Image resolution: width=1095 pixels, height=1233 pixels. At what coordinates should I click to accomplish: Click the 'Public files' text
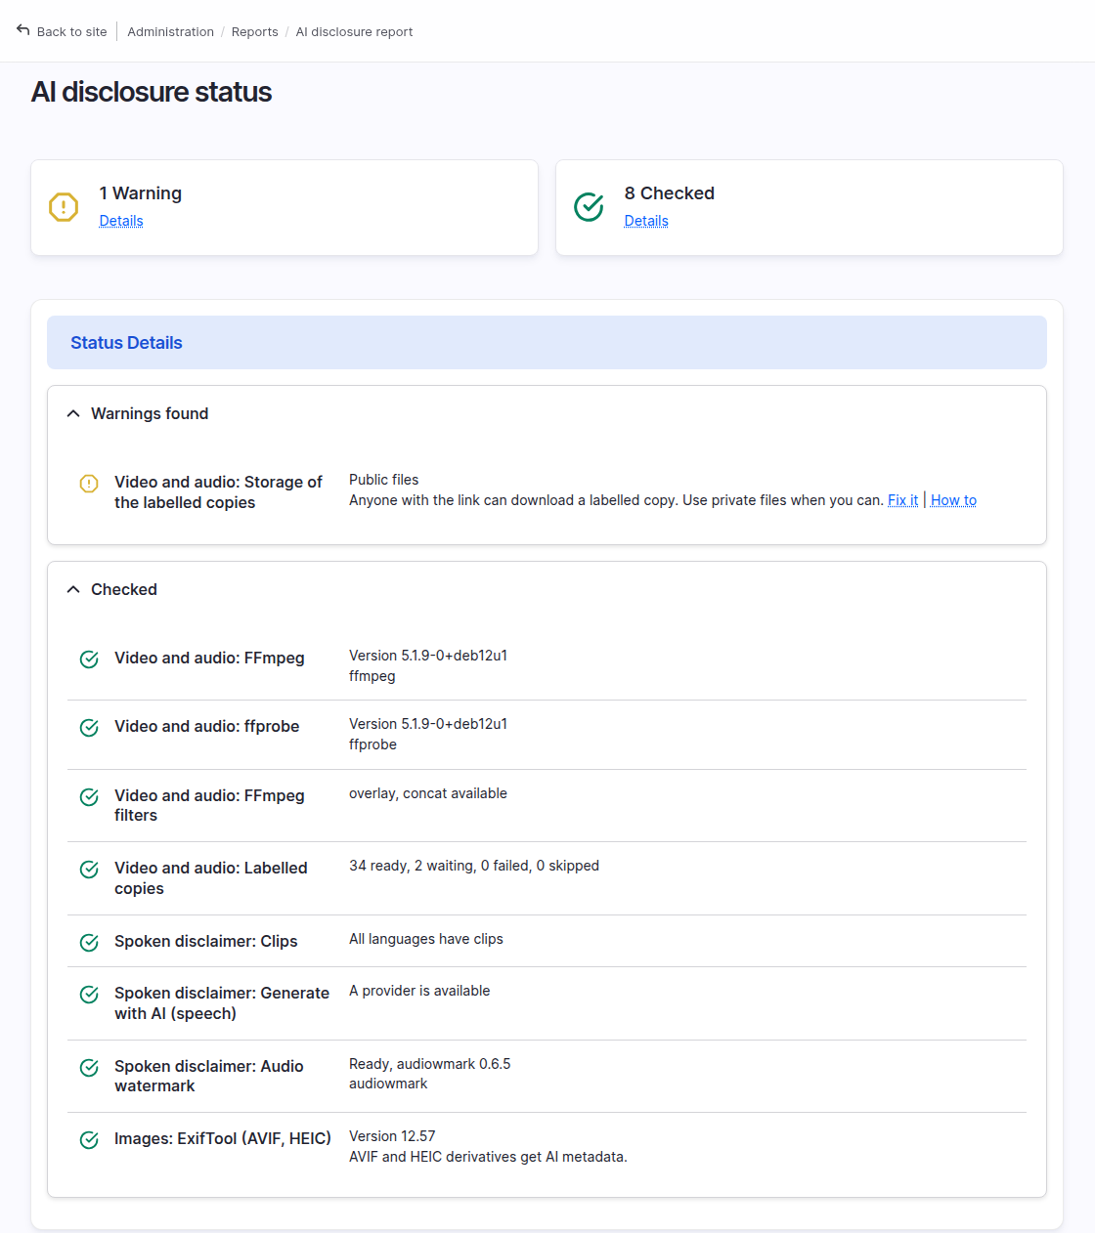click(x=383, y=480)
